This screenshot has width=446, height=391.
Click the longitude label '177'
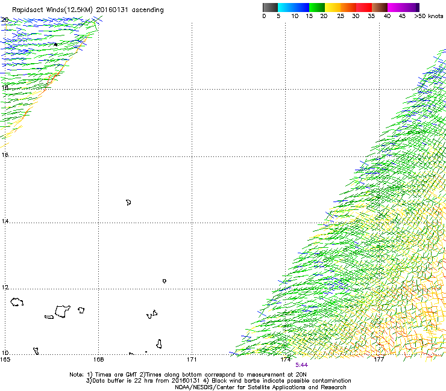pyautogui.click(x=379, y=360)
